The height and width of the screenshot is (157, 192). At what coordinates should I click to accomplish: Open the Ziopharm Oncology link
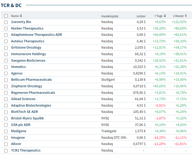[26, 86]
